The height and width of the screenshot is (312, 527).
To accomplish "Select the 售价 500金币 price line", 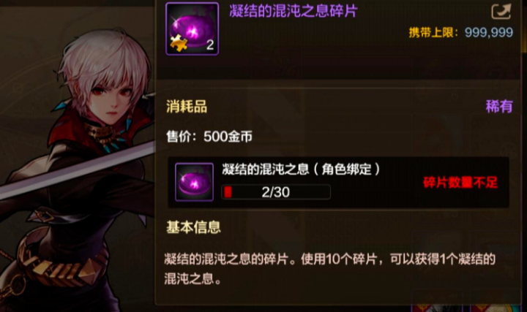I will tap(209, 137).
